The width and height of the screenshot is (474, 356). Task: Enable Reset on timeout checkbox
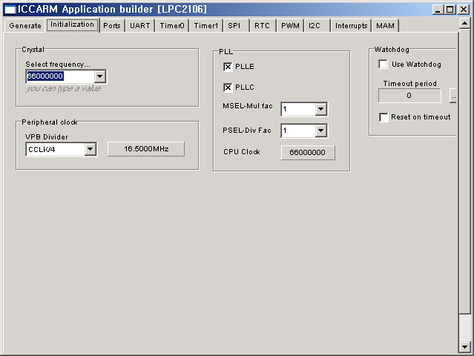384,117
